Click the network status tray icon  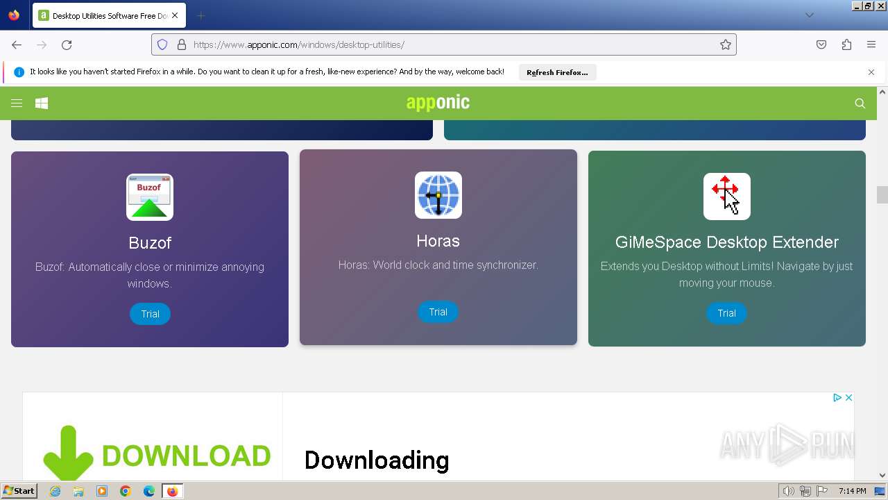(805, 491)
